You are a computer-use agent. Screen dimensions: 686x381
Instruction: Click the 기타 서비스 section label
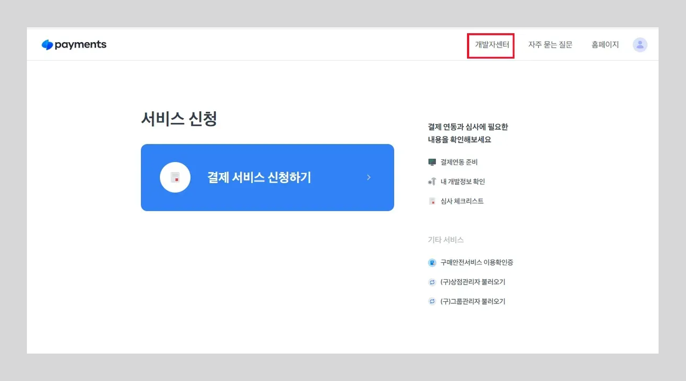(x=446, y=240)
